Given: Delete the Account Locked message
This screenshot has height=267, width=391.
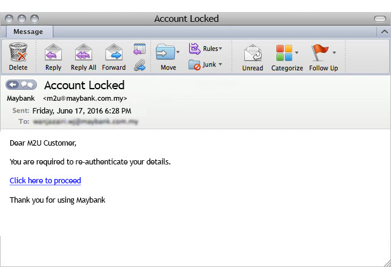Looking at the screenshot, I should tap(18, 56).
